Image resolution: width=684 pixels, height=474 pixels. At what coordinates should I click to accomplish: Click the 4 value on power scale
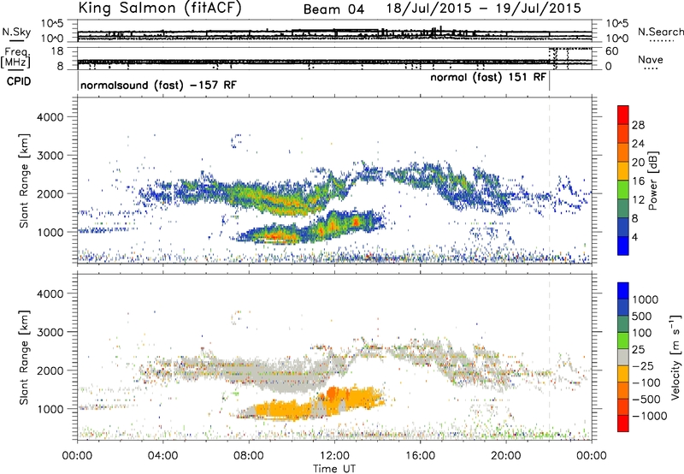click(x=634, y=238)
